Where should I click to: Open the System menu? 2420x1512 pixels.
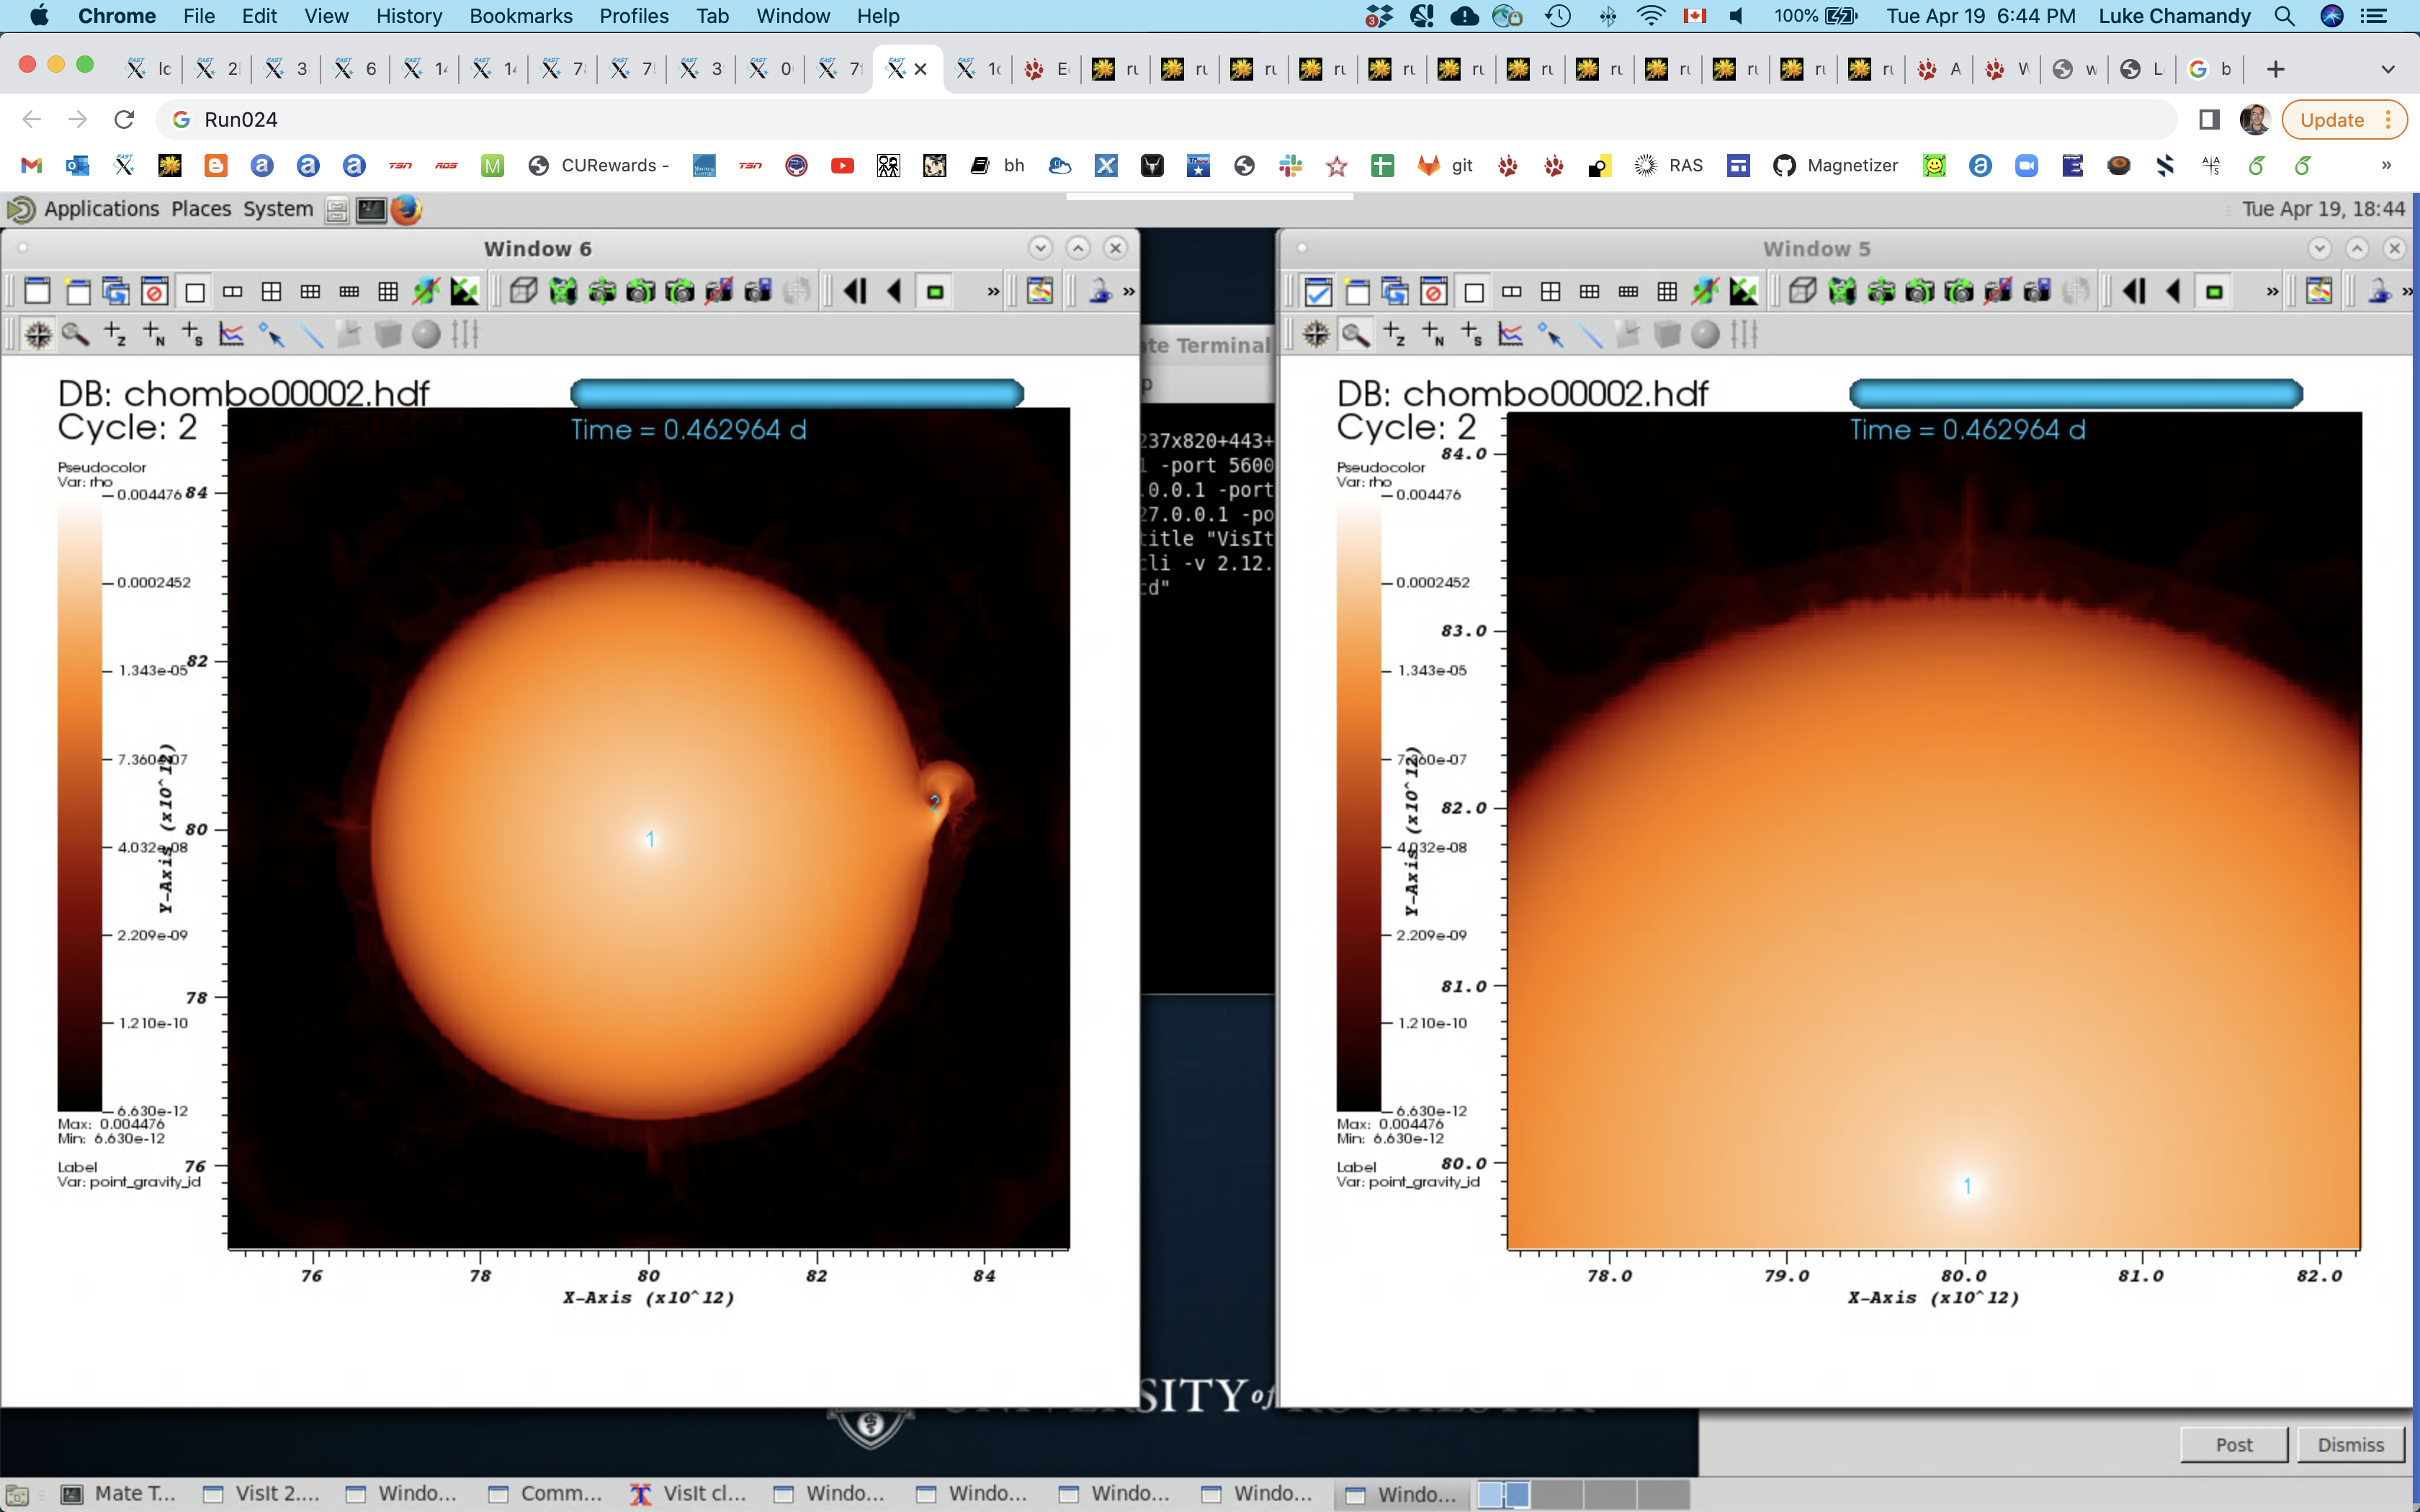pyautogui.click(x=278, y=209)
